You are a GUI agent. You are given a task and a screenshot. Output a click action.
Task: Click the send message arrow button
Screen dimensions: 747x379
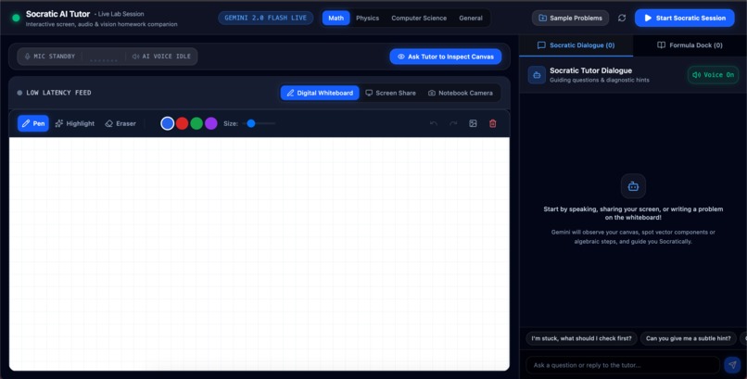[x=732, y=365]
